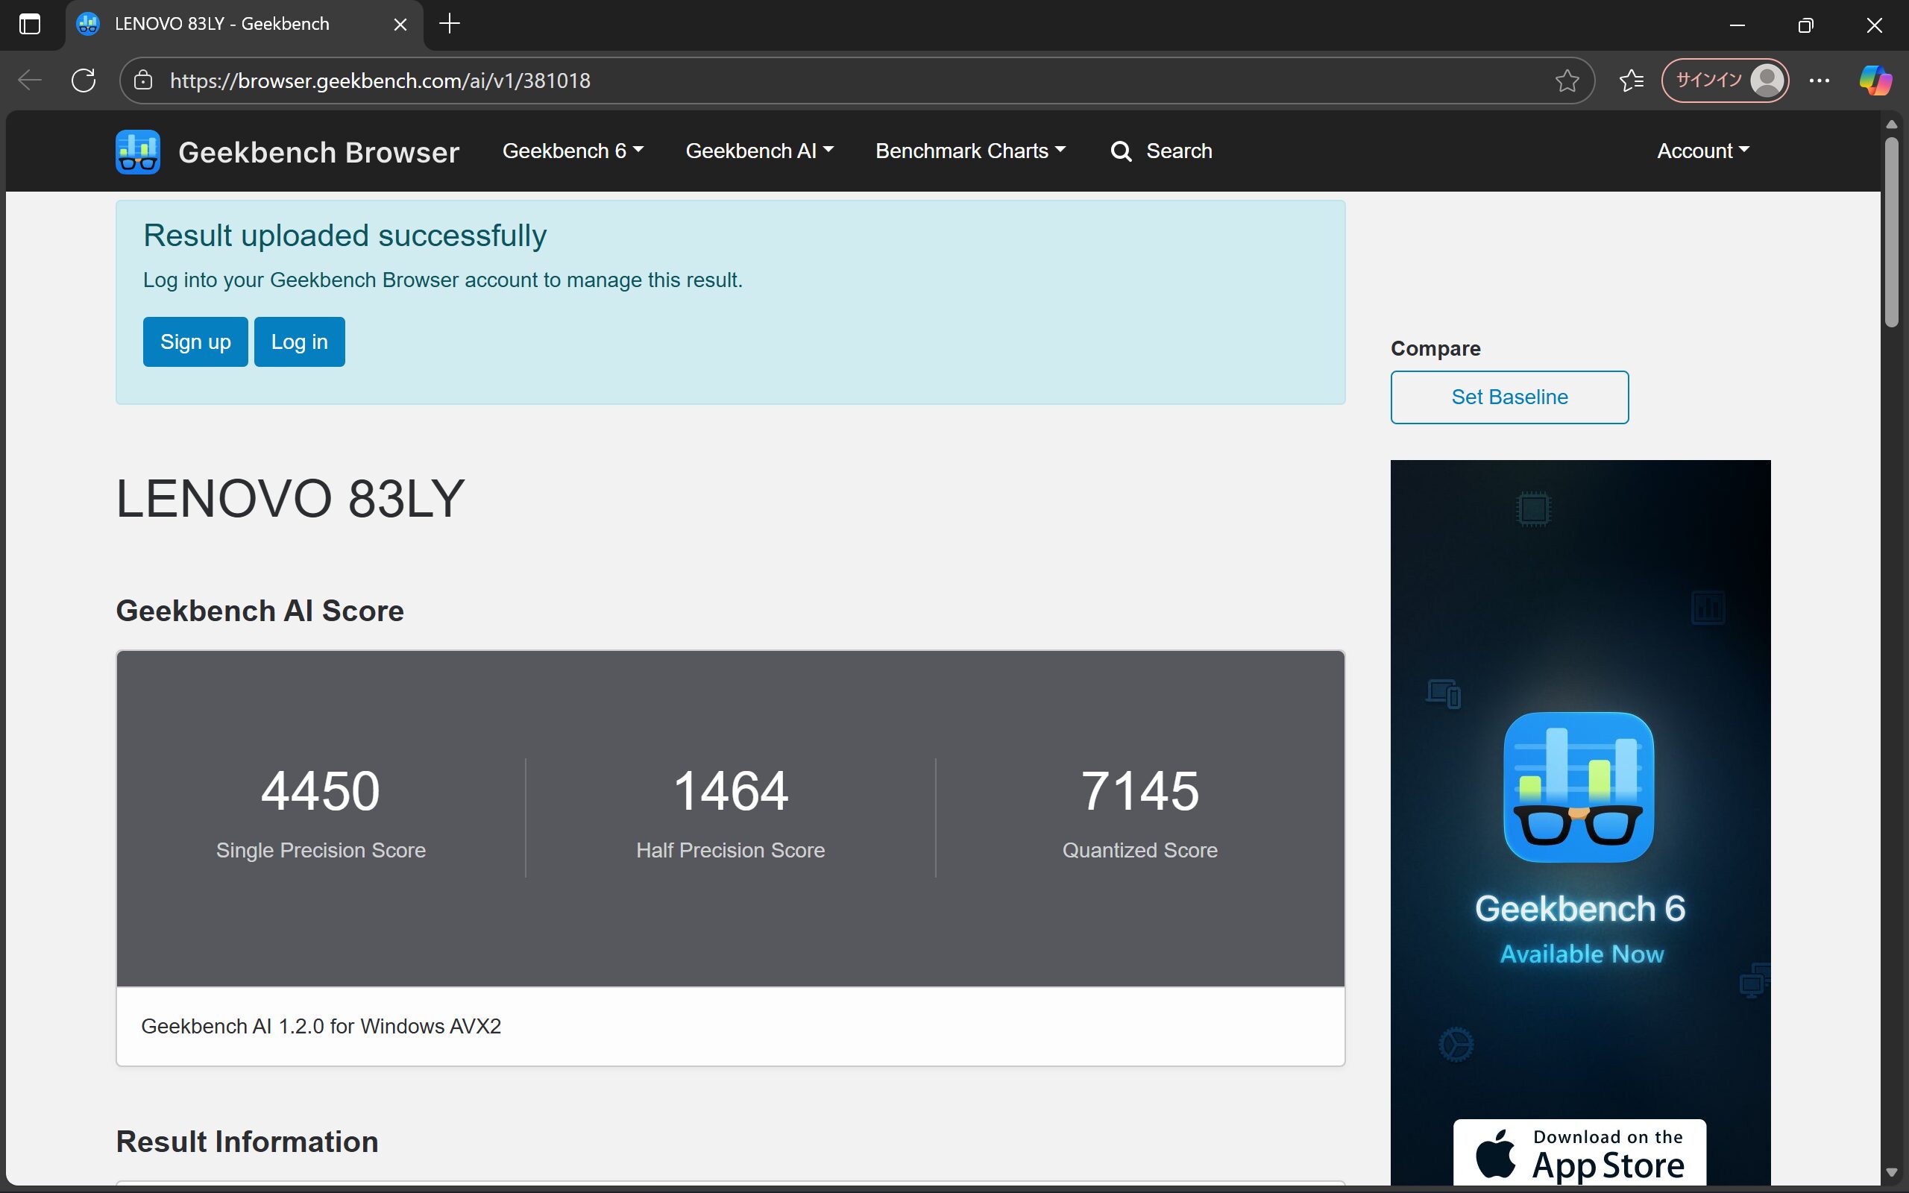Open the browser settings ellipsis menu
The width and height of the screenshot is (1909, 1193).
(x=1820, y=80)
